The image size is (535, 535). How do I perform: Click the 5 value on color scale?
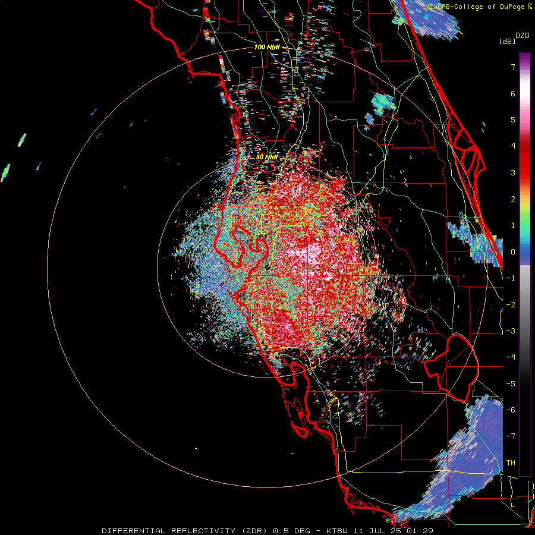(513, 119)
